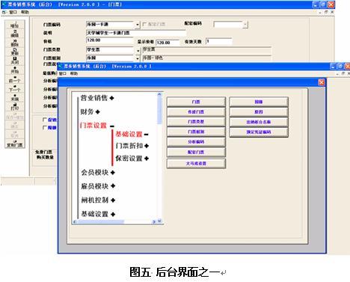Click into the 价格 price field

110,40
